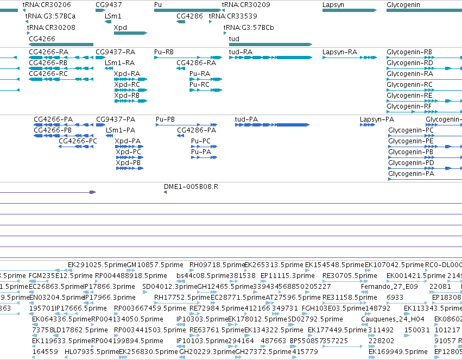This screenshot has width=462, height=360.
Task: Select the CG4286-RA transcript label
Action: tap(196, 63)
